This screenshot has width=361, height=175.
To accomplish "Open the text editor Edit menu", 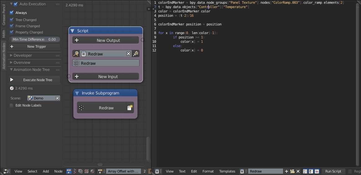I will click(x=194, y=171).
